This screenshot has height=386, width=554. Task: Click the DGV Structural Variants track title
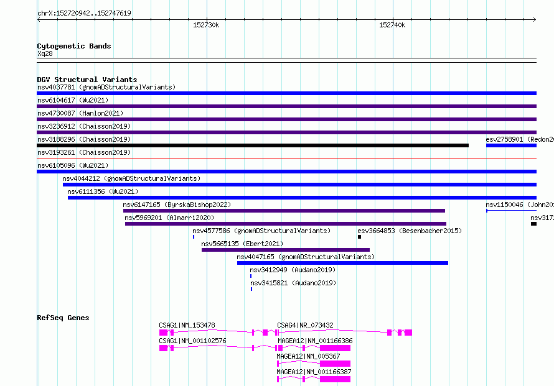[x=87, y=80]
